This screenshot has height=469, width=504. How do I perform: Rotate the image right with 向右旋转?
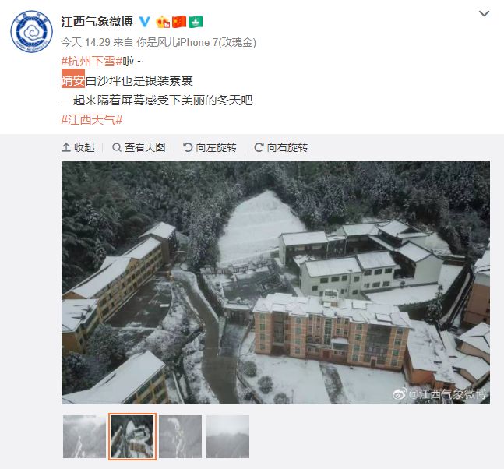point(281,147)
